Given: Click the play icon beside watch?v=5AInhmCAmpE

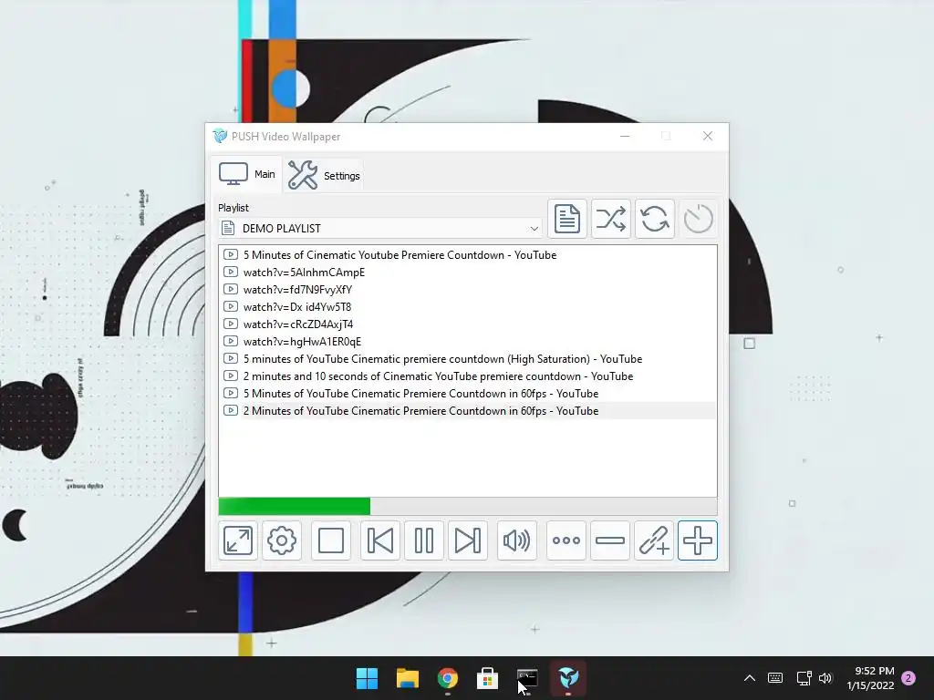Looking at the screenshot, I should click(x=231, y=272).
